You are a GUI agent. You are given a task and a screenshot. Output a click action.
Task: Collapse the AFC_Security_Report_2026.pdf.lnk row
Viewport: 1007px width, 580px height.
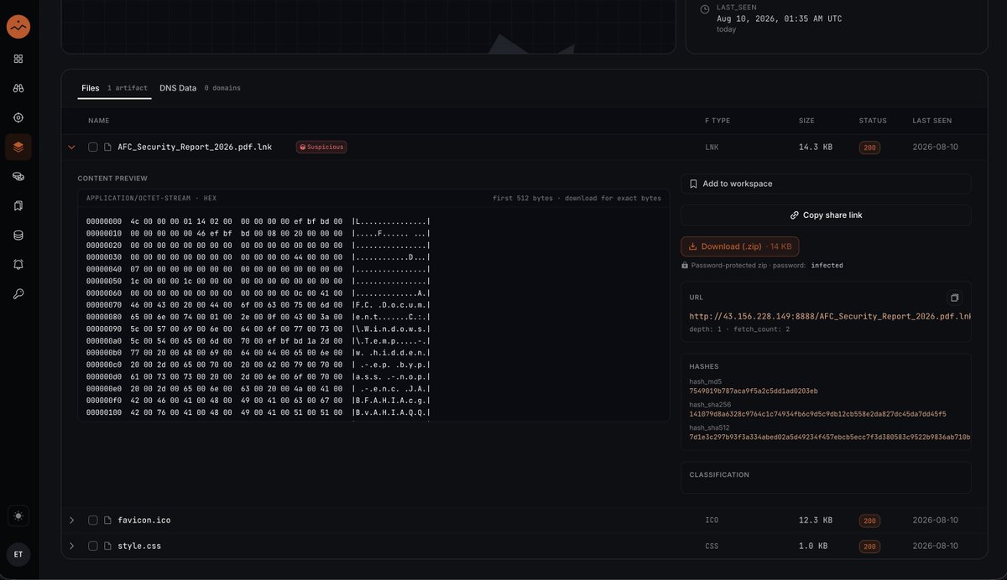click(x=71, y=147)
